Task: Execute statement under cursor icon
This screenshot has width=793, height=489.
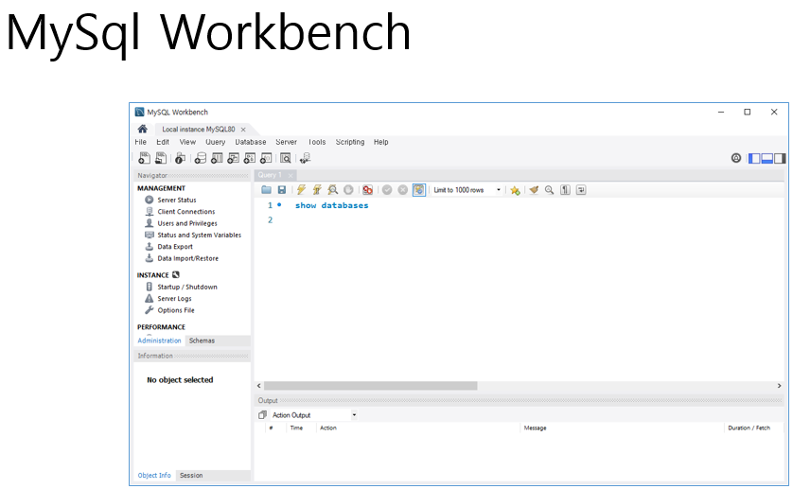Action: pyautogui.click(x=317, y=190)
